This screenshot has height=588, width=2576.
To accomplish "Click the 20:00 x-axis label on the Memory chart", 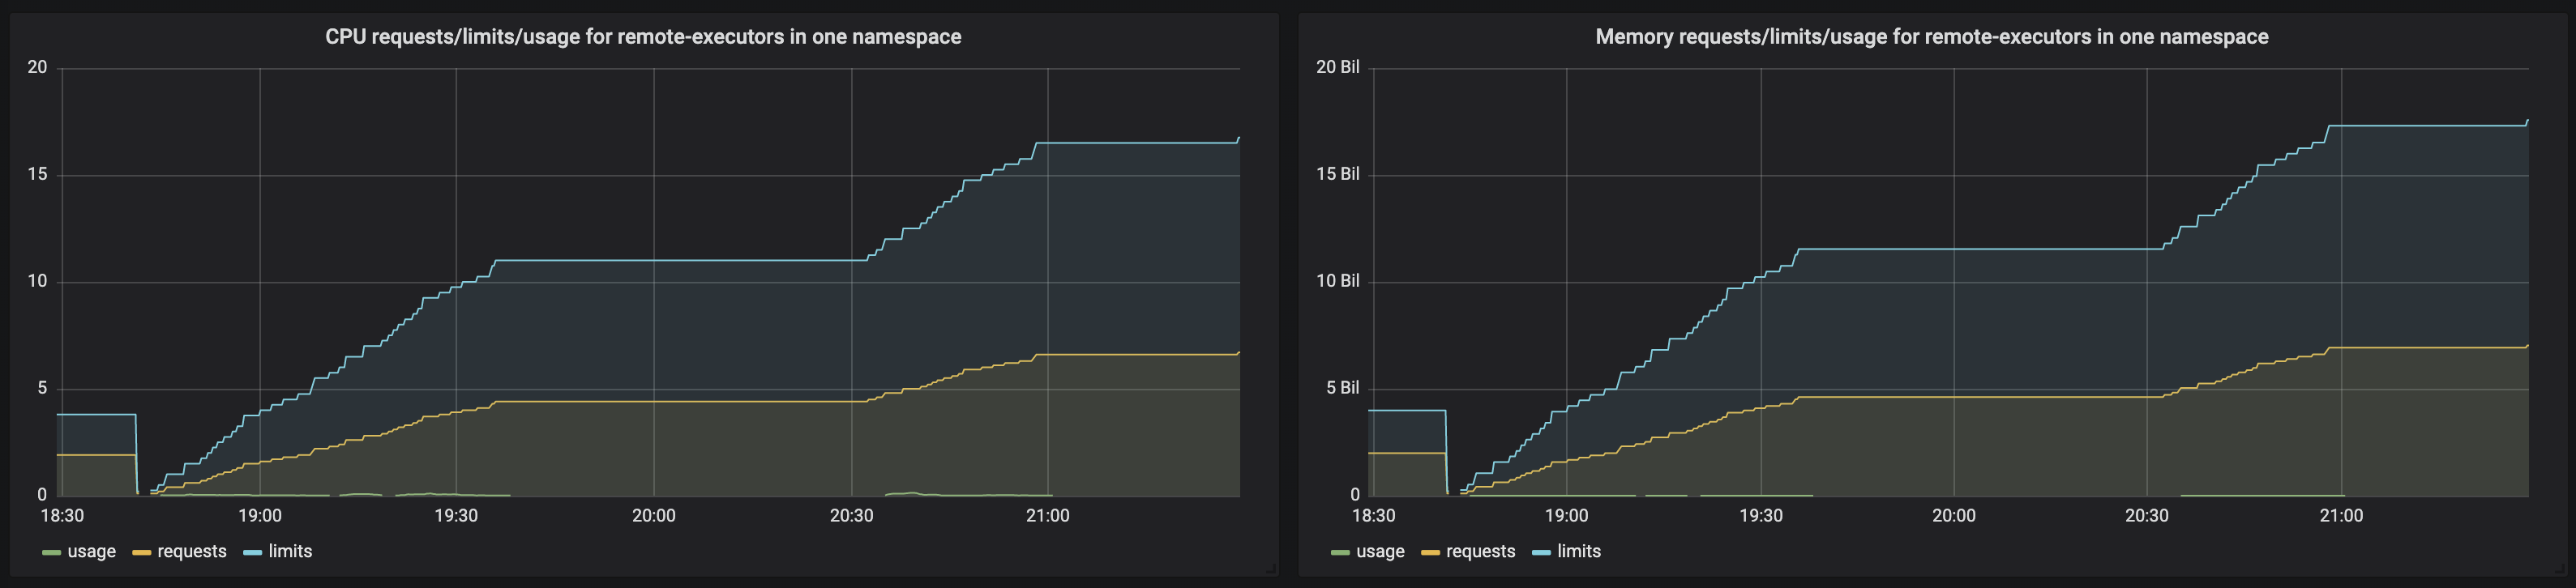I will click(1954, 516).
